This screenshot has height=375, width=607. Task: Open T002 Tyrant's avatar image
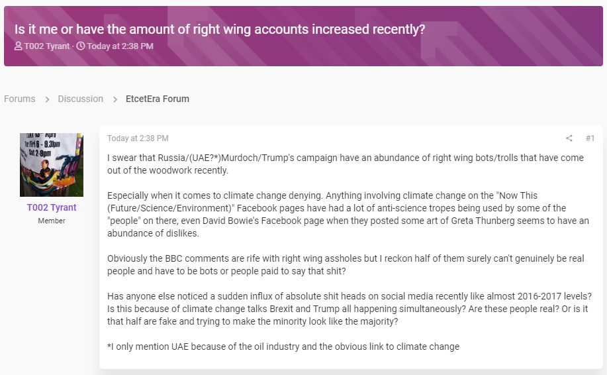point(52,165)
